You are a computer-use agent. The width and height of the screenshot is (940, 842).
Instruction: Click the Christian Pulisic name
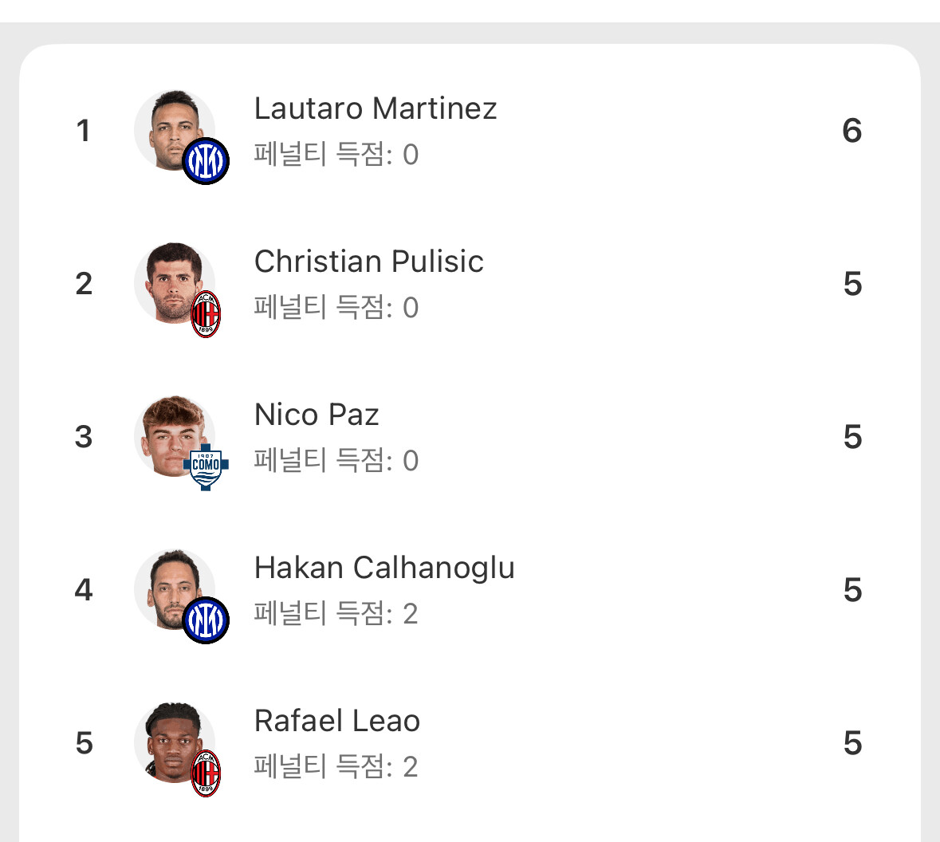click(x=369, y=262)
